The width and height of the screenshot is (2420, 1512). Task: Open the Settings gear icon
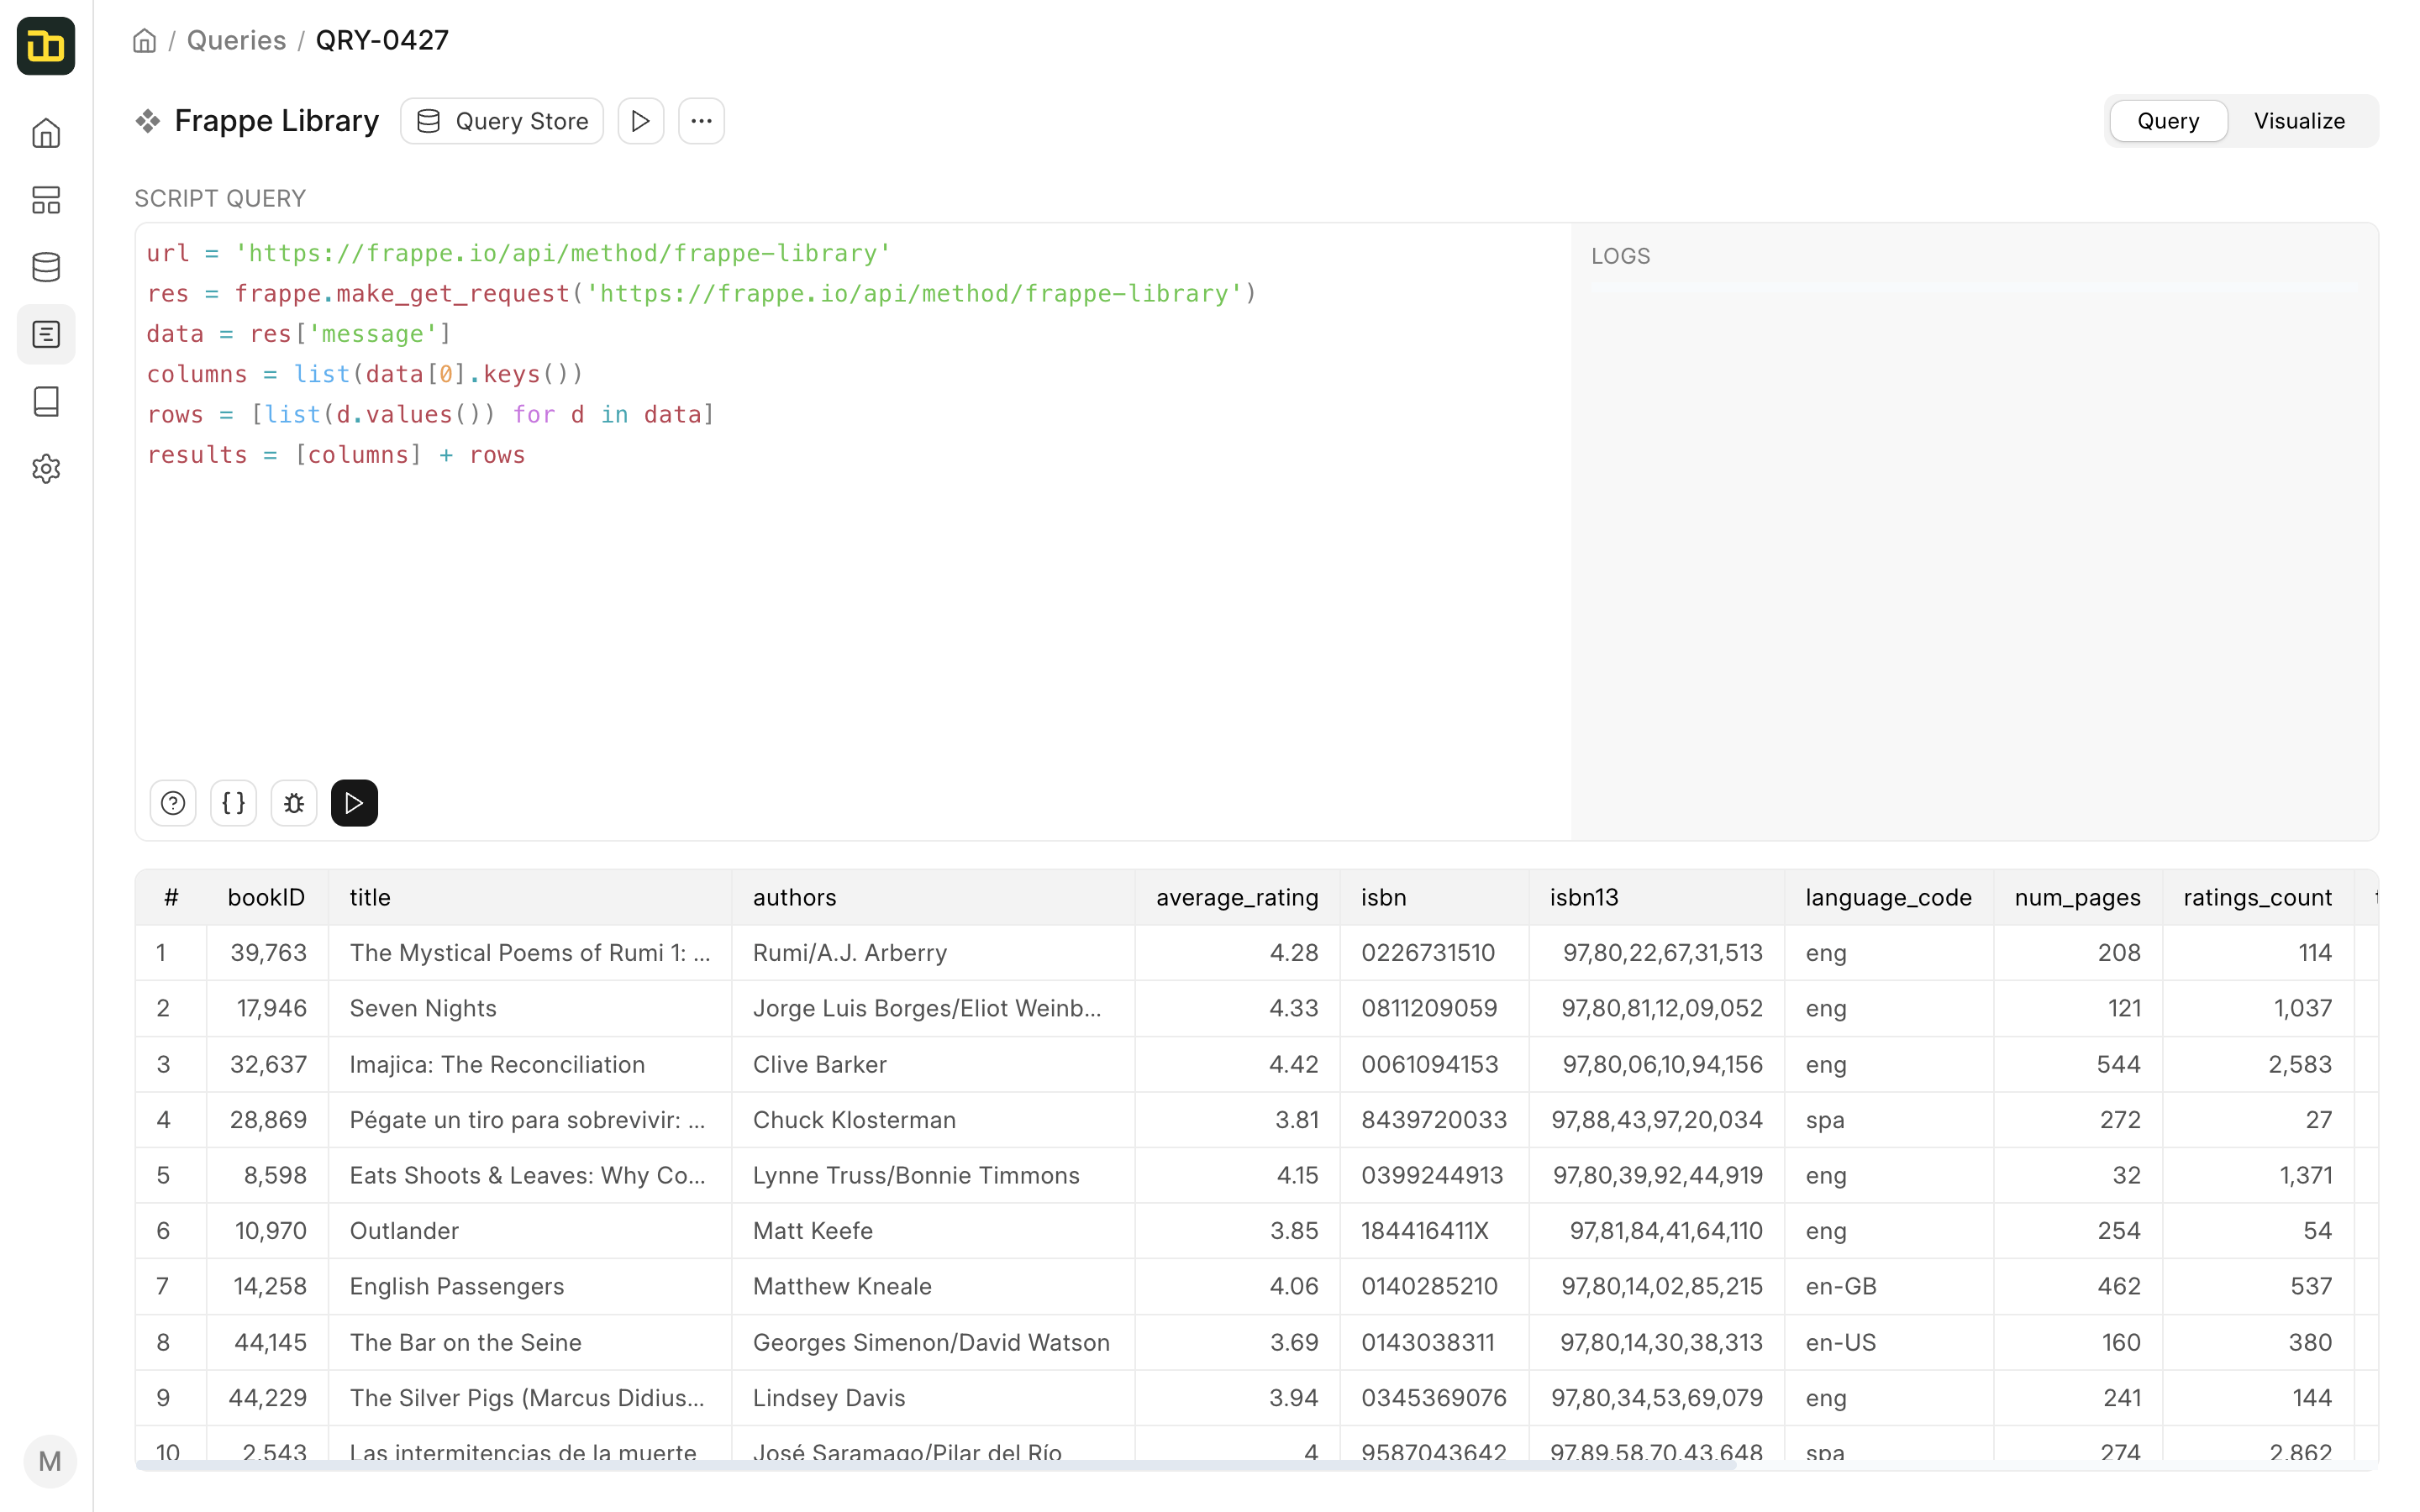click(46, 468)
